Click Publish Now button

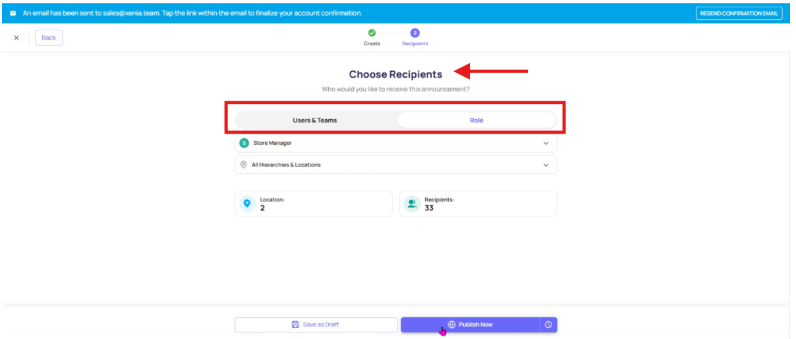tap(470, 325)
